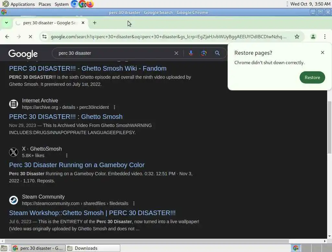Open more options for X GhettoSmosh result
The image size is (332, 252).
click(67, 155)
